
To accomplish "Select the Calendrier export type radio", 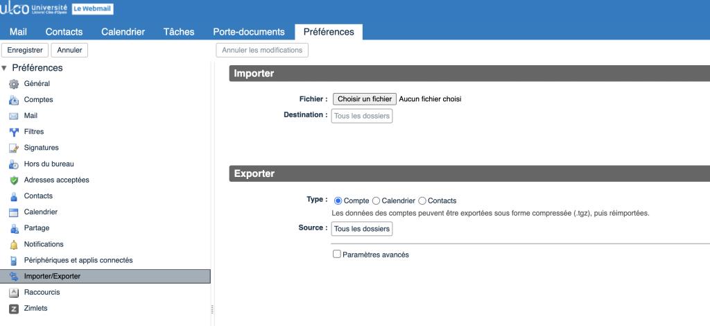I will point(376,200).
